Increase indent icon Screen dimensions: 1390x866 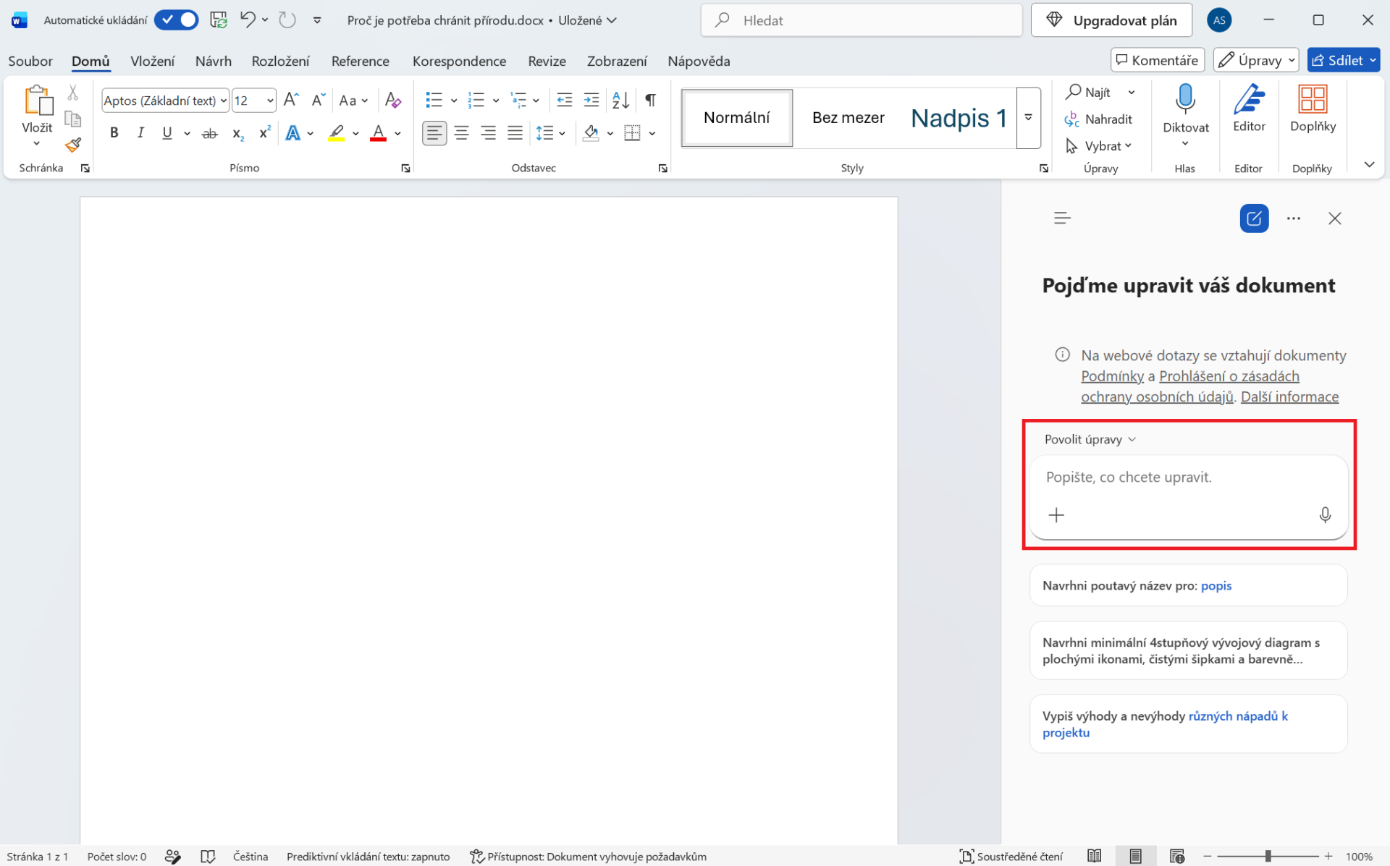point(591,100)
